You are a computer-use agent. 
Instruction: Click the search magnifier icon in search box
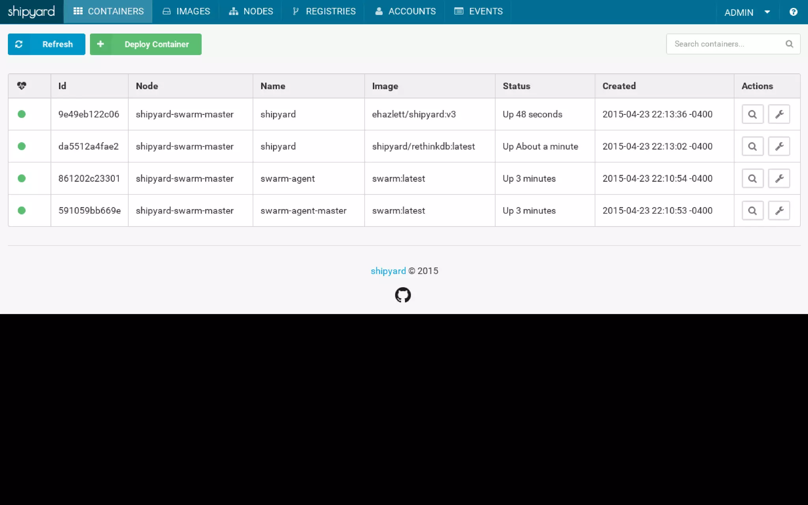tap(789, 44)
